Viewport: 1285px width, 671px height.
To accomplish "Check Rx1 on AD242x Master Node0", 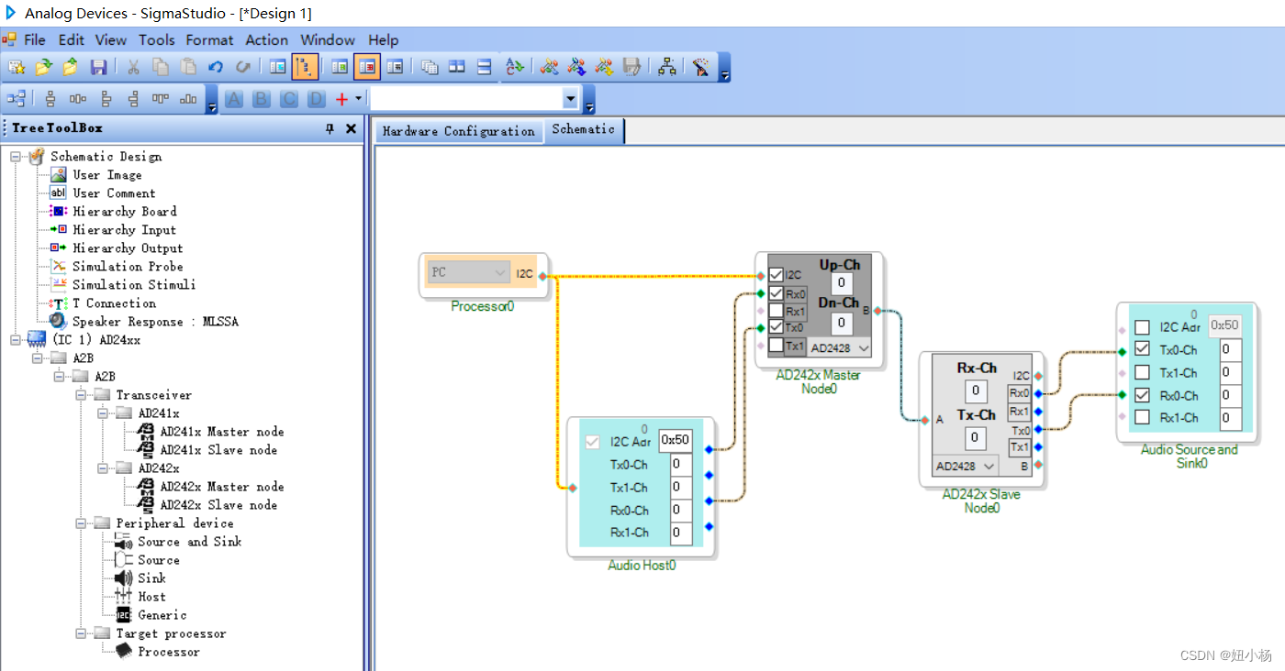I will 777,311.
